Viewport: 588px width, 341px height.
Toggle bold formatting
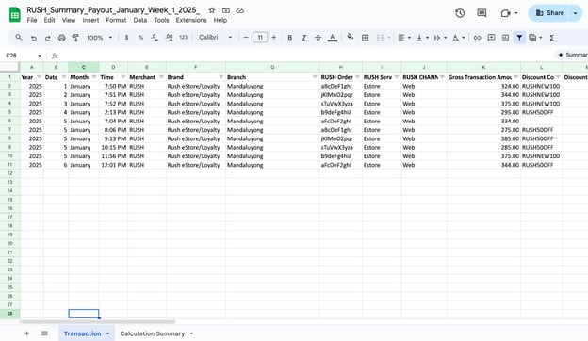tap(290, 38)
